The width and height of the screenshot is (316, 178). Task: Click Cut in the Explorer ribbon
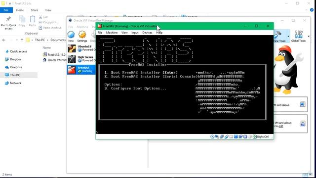tap(43, 17)
